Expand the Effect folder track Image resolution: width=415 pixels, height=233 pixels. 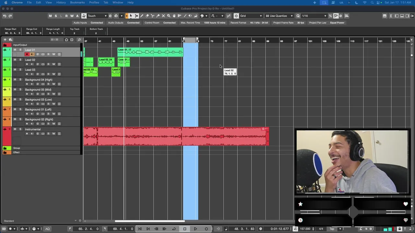pos(5,152)
